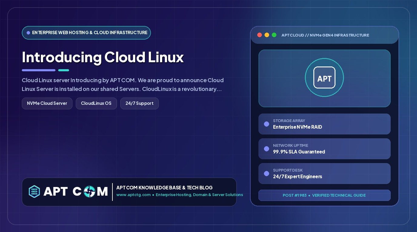Click the bullet dot beside Support Desk
This screenshot has height=232, width=417.
[266, 173]
